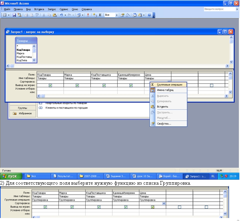Toggle the show checkbox under ЕдиницаИзмерения
This screenshot has width=240, height=221.
point(131,85)
